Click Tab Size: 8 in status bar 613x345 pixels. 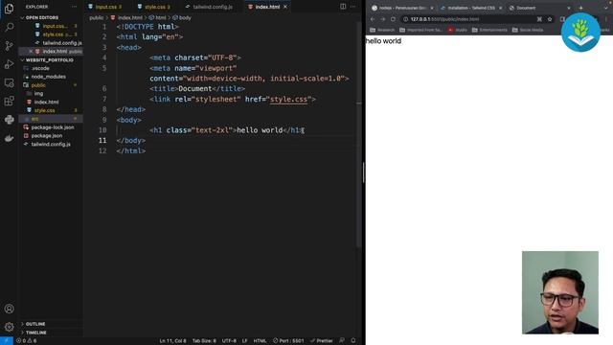(x=204, y=341)
